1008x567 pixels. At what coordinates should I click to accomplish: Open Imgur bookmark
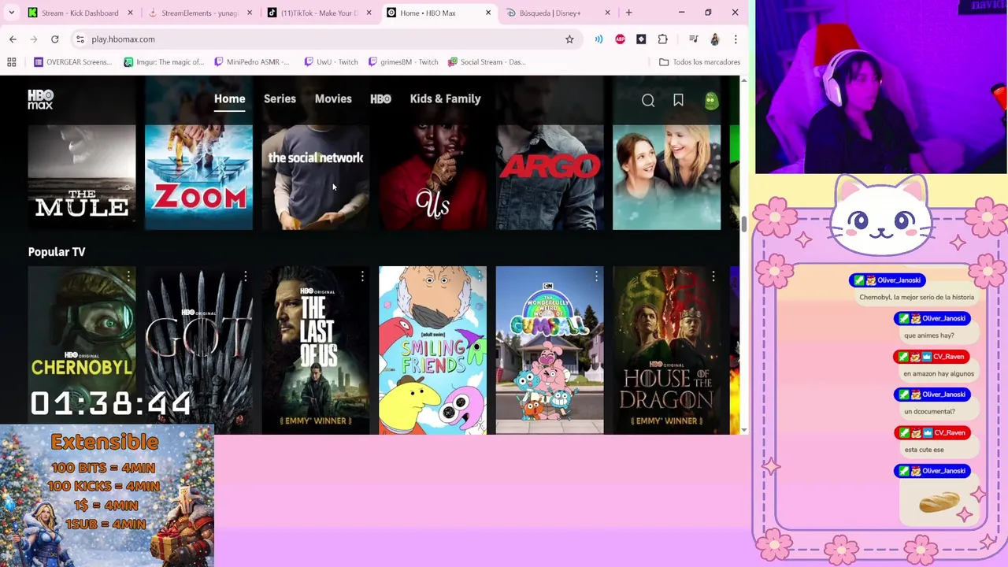click(164, 61)
